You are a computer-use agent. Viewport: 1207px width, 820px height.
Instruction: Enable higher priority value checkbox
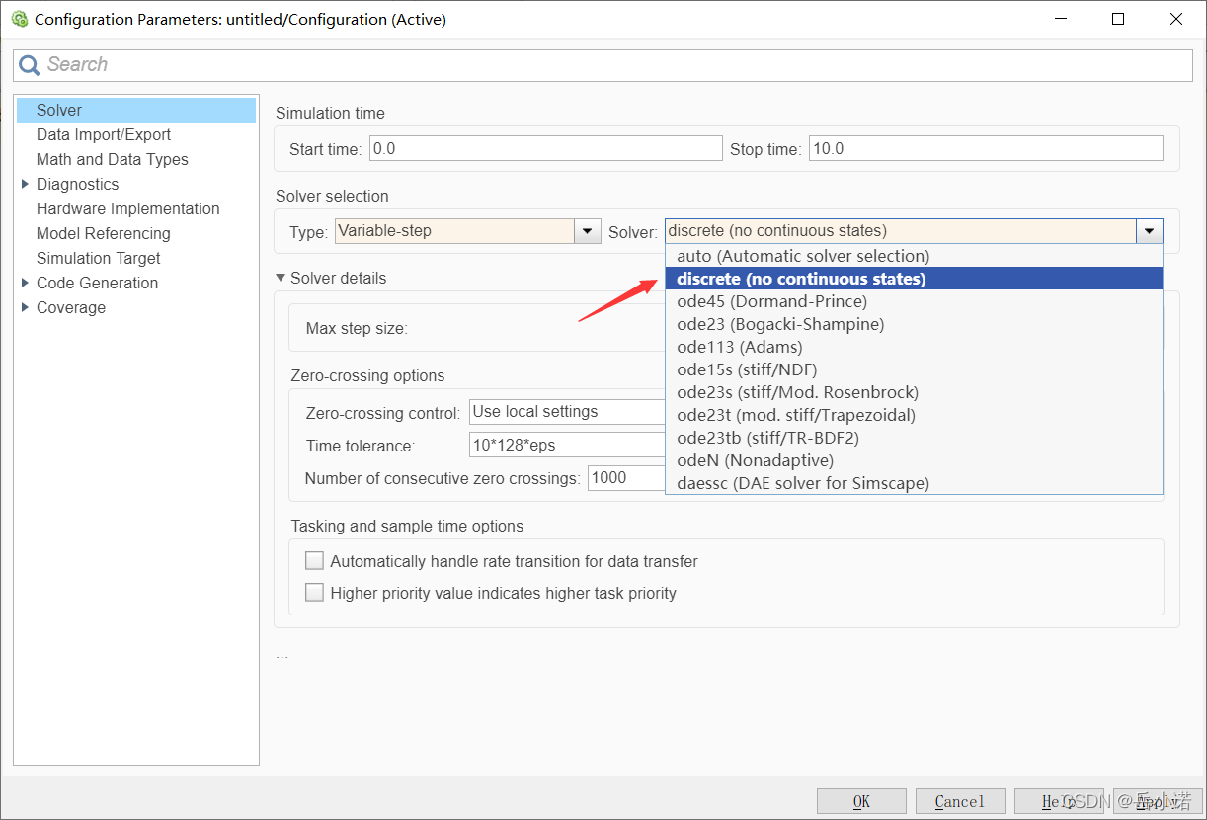314,593
